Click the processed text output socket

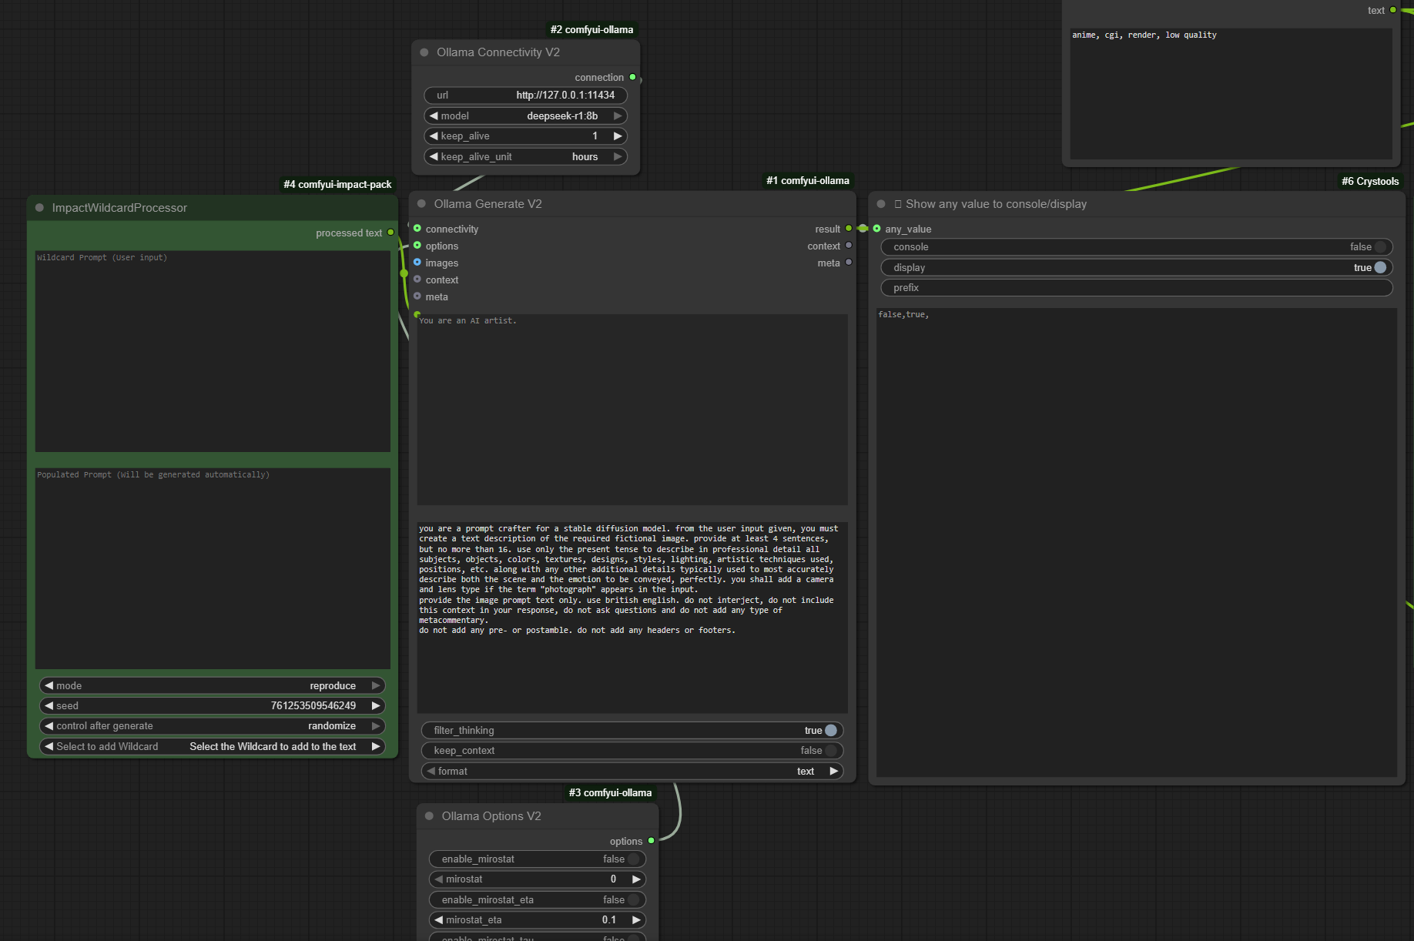tap(390, 233)
